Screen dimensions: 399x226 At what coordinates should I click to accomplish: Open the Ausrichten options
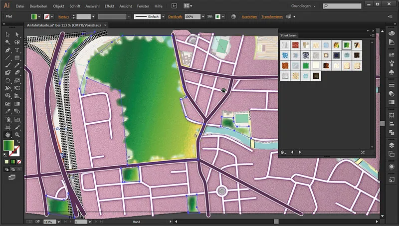[249, 16]
